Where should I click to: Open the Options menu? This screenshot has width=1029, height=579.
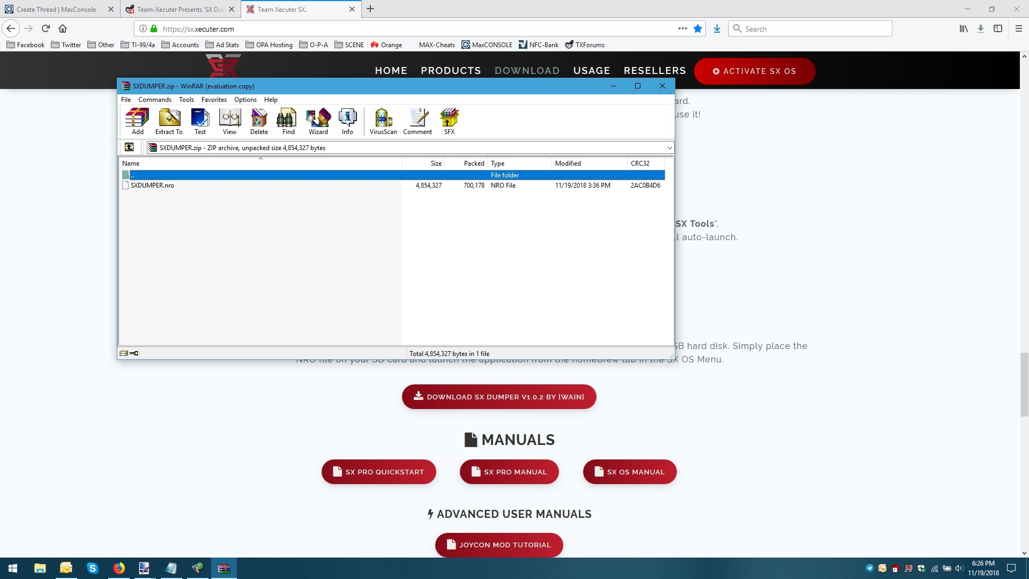point(245,100)
